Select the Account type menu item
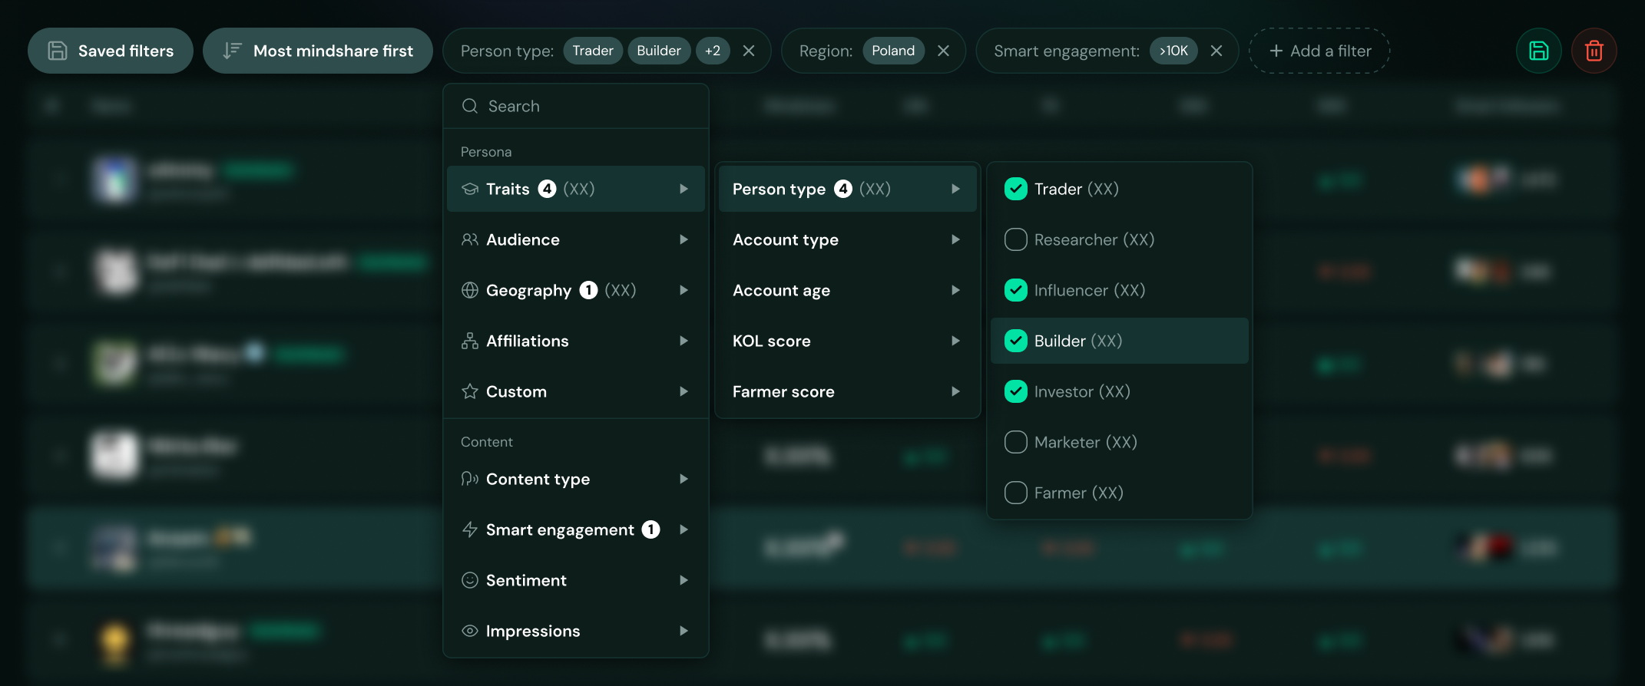 [x=848, y=239]
